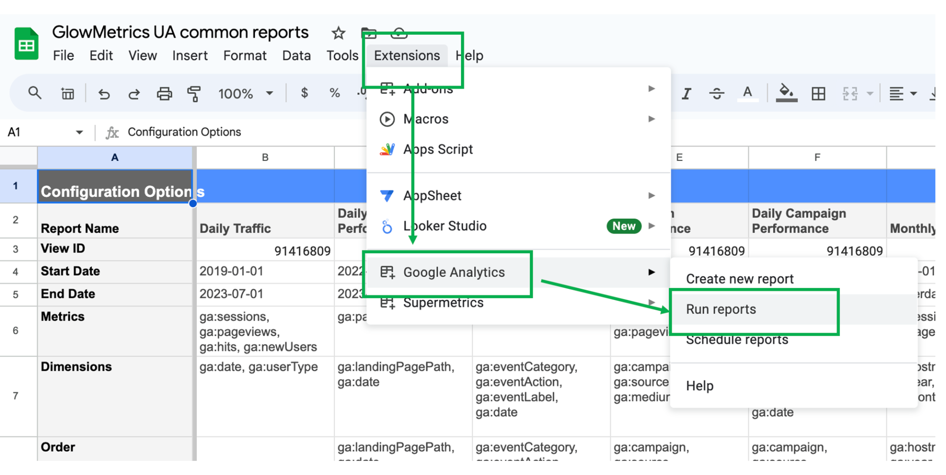946x475 pixels.
Task: Open the borders tool
Action: [x=818, y=94]
